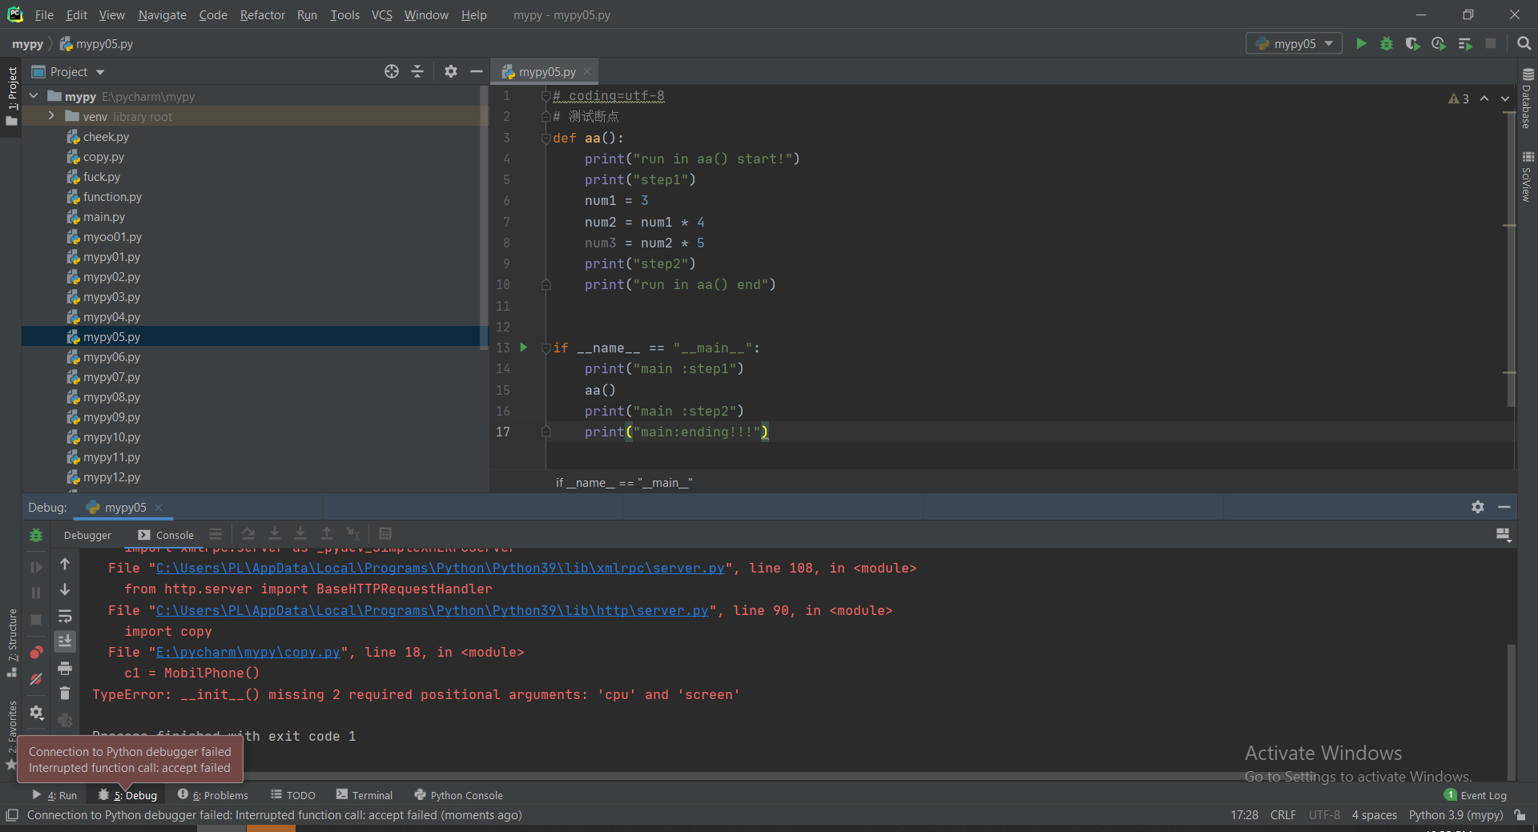Open http\server.py traceback link
Image resolution: width=1538 pixels, height=832 pixels.
click(x=432, y=610)
